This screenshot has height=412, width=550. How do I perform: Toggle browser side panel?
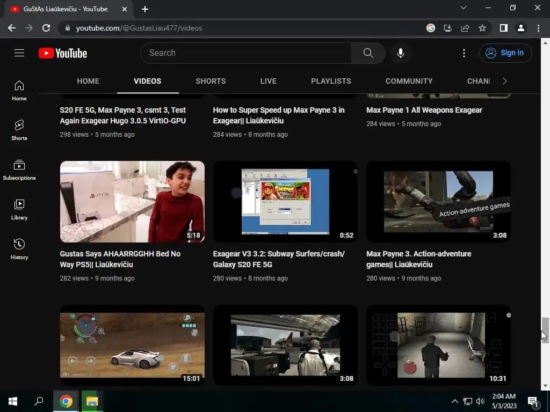click(x=504, y=28)
